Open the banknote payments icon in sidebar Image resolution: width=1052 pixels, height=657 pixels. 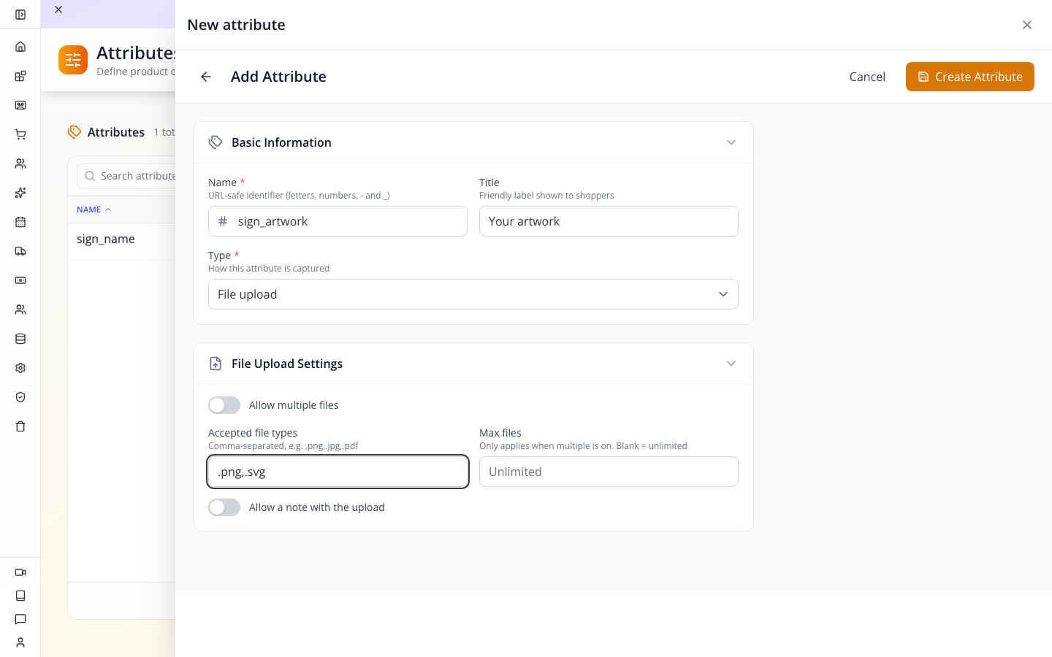click(x=20, y=280)
